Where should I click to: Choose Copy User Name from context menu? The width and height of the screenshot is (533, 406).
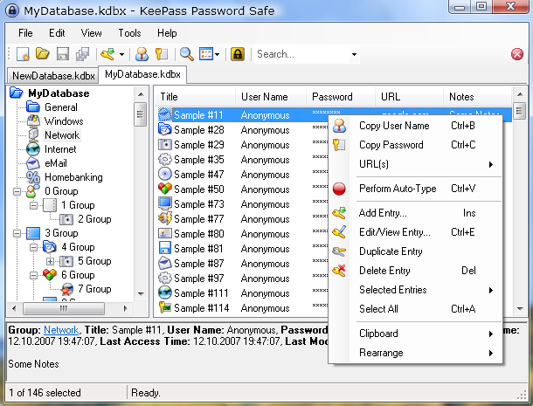point(415,126)
